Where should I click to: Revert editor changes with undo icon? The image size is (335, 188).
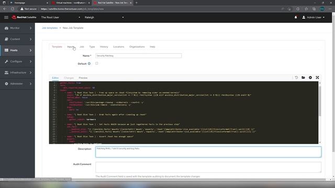tap(296, 77)
